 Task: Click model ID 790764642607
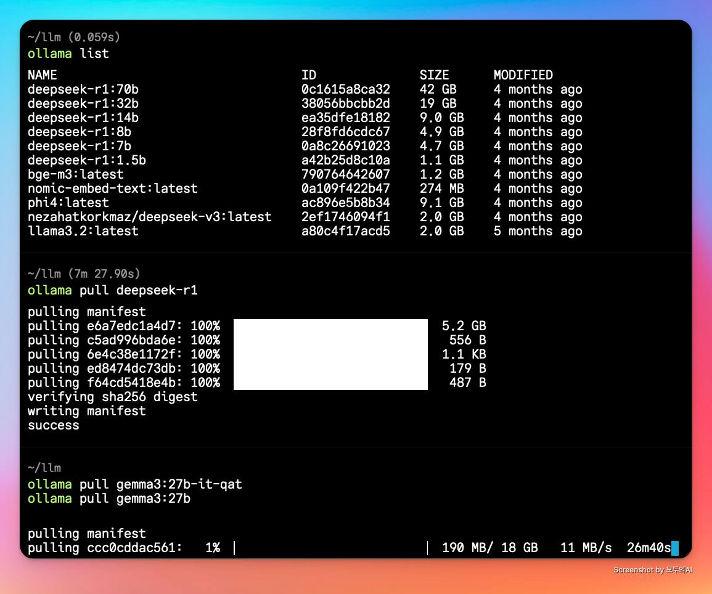click(x=346, y=174)
